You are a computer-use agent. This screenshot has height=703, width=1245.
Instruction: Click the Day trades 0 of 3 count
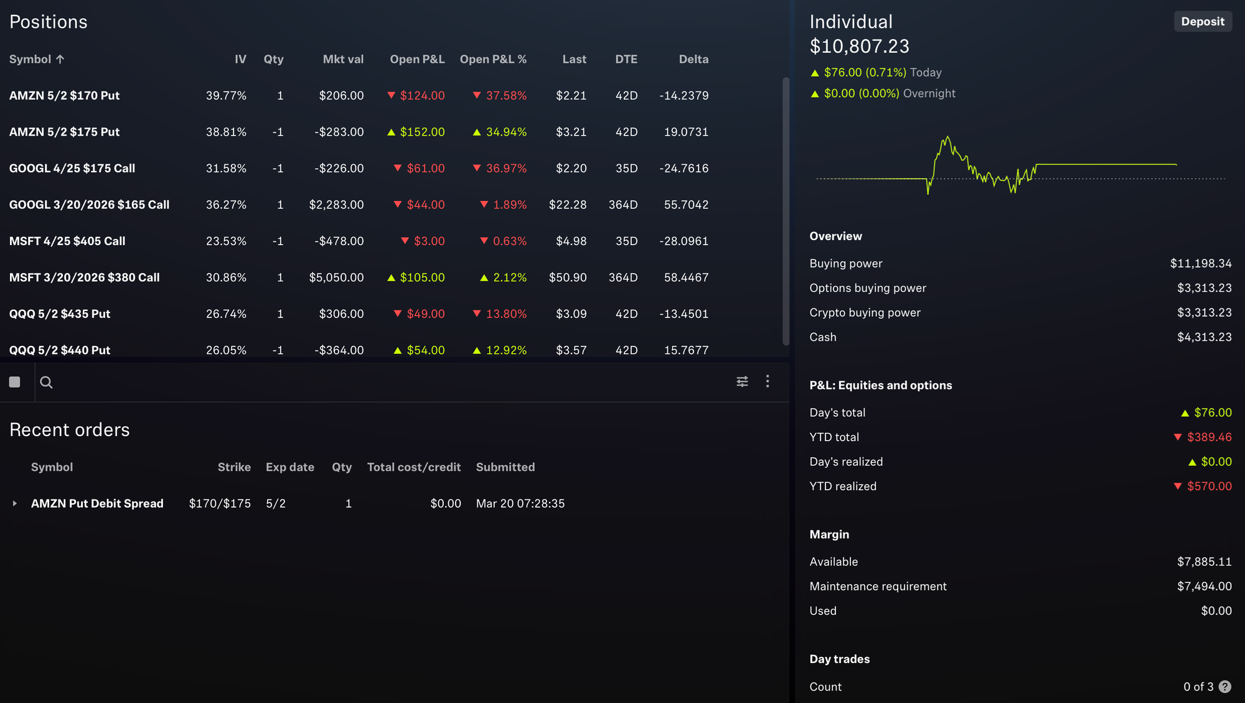pyautogui.click(x=1198, y=687)
